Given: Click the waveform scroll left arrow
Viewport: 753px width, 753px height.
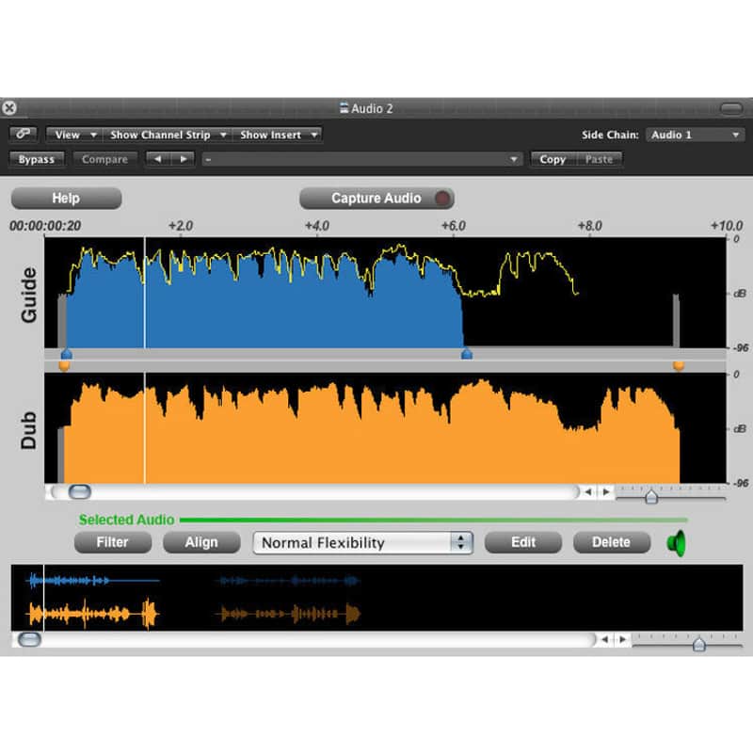Looking at the screenshot, I should (587, 491).
